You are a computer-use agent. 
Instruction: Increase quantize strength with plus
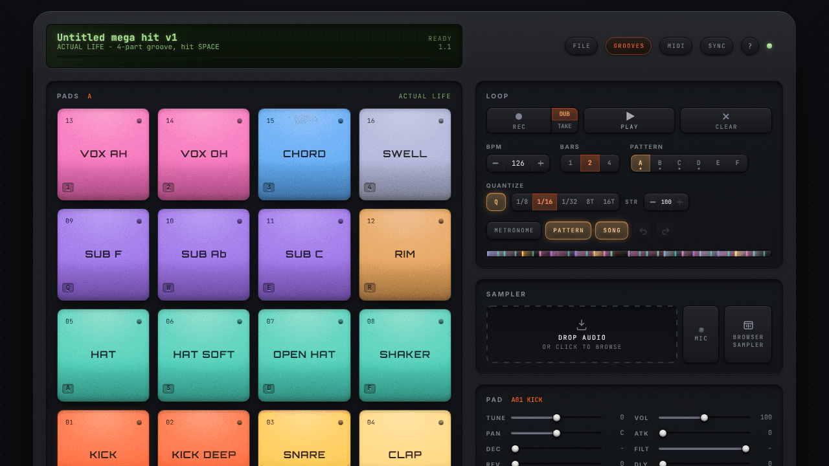tap(680, 202)
